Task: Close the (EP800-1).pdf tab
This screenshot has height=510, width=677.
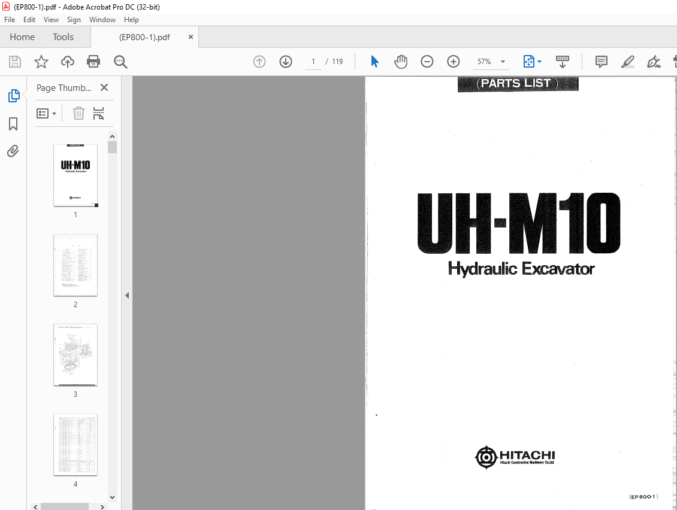Action: (x=191, y=37)
